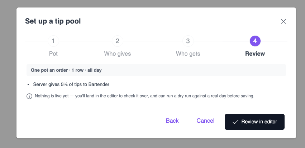Viewport: 305px width, 148px height.
Task: Select the bold Review step label
Action: (255, 53)
